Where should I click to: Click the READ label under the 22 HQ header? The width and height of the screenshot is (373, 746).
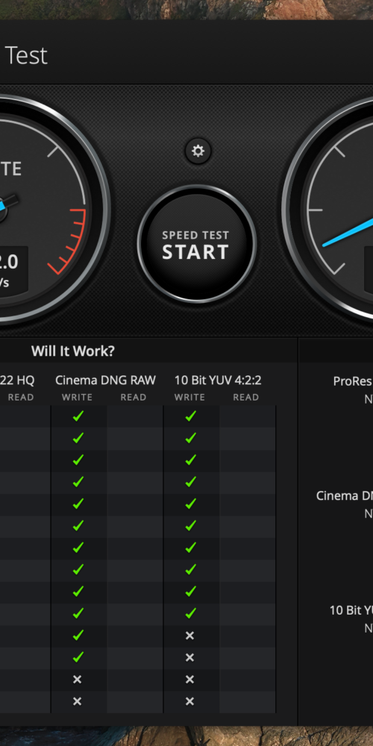point(21,398)
